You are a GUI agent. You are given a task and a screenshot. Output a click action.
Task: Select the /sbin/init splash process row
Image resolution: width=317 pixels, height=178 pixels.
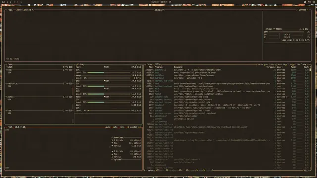coord(227,119)
